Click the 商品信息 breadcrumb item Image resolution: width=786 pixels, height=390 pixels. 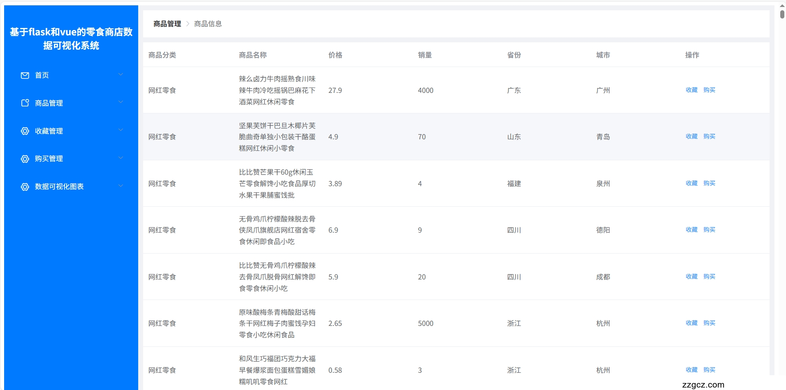pyautogui.click(x=207, y=23)
